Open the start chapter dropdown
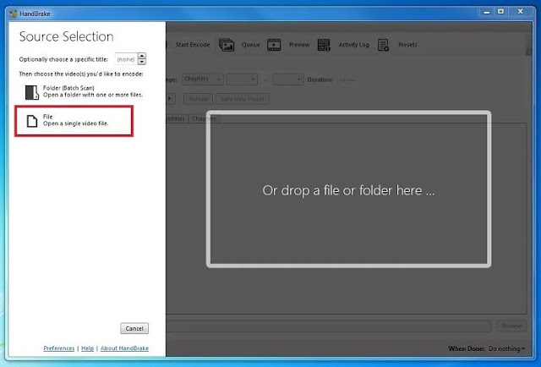 coord(242,79)
